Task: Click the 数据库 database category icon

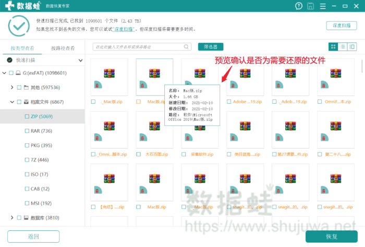Action: point(26,218)
